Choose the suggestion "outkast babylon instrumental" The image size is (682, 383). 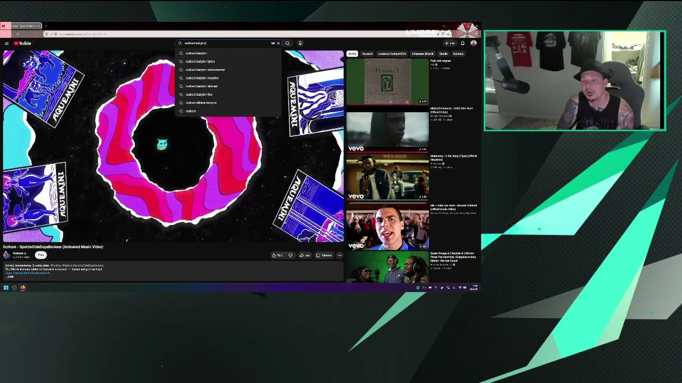228,70
